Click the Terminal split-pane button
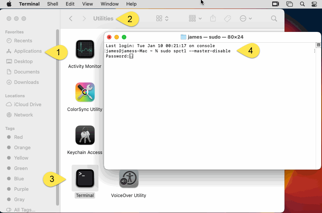This screenshot has height=213, width=322. 319,45
